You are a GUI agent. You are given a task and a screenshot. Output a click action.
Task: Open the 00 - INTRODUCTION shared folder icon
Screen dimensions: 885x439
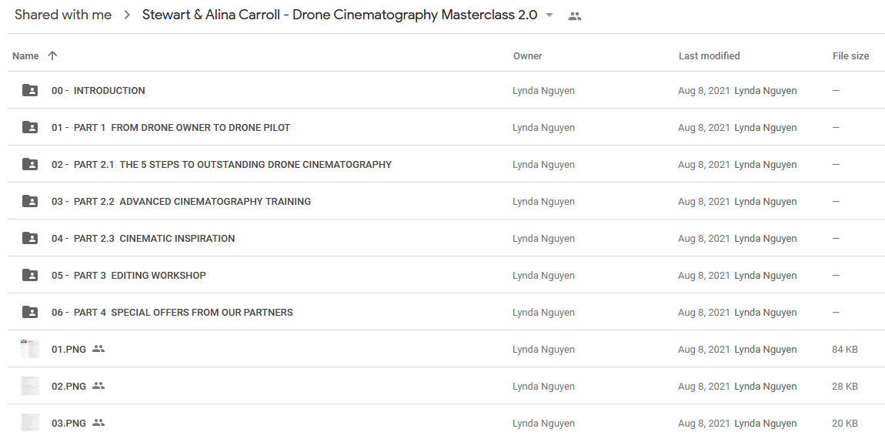click(x=30, y=90)
